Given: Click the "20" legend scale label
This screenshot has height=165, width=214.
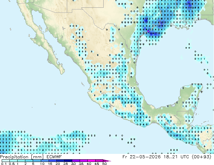Looking at the screenshot, I should coord(58,164).
